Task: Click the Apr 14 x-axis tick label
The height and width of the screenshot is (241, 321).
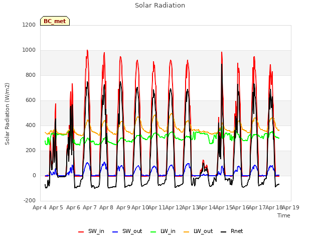Action: [207, 207]
